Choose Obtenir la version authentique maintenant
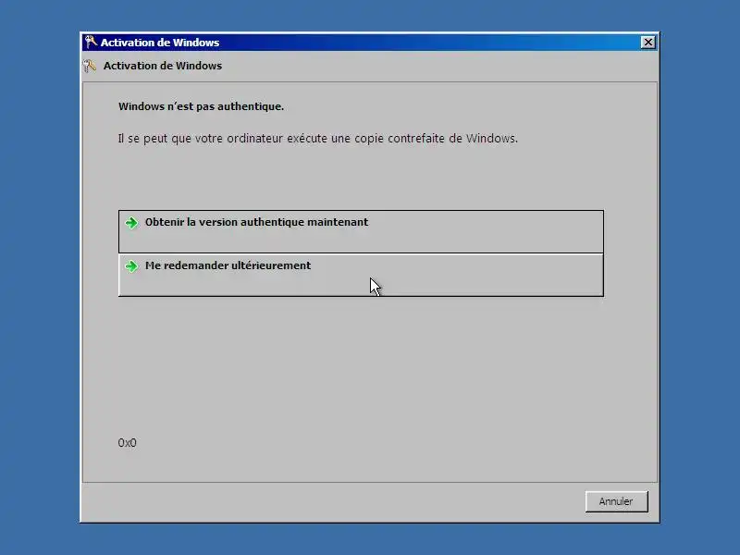 point(361,232)
